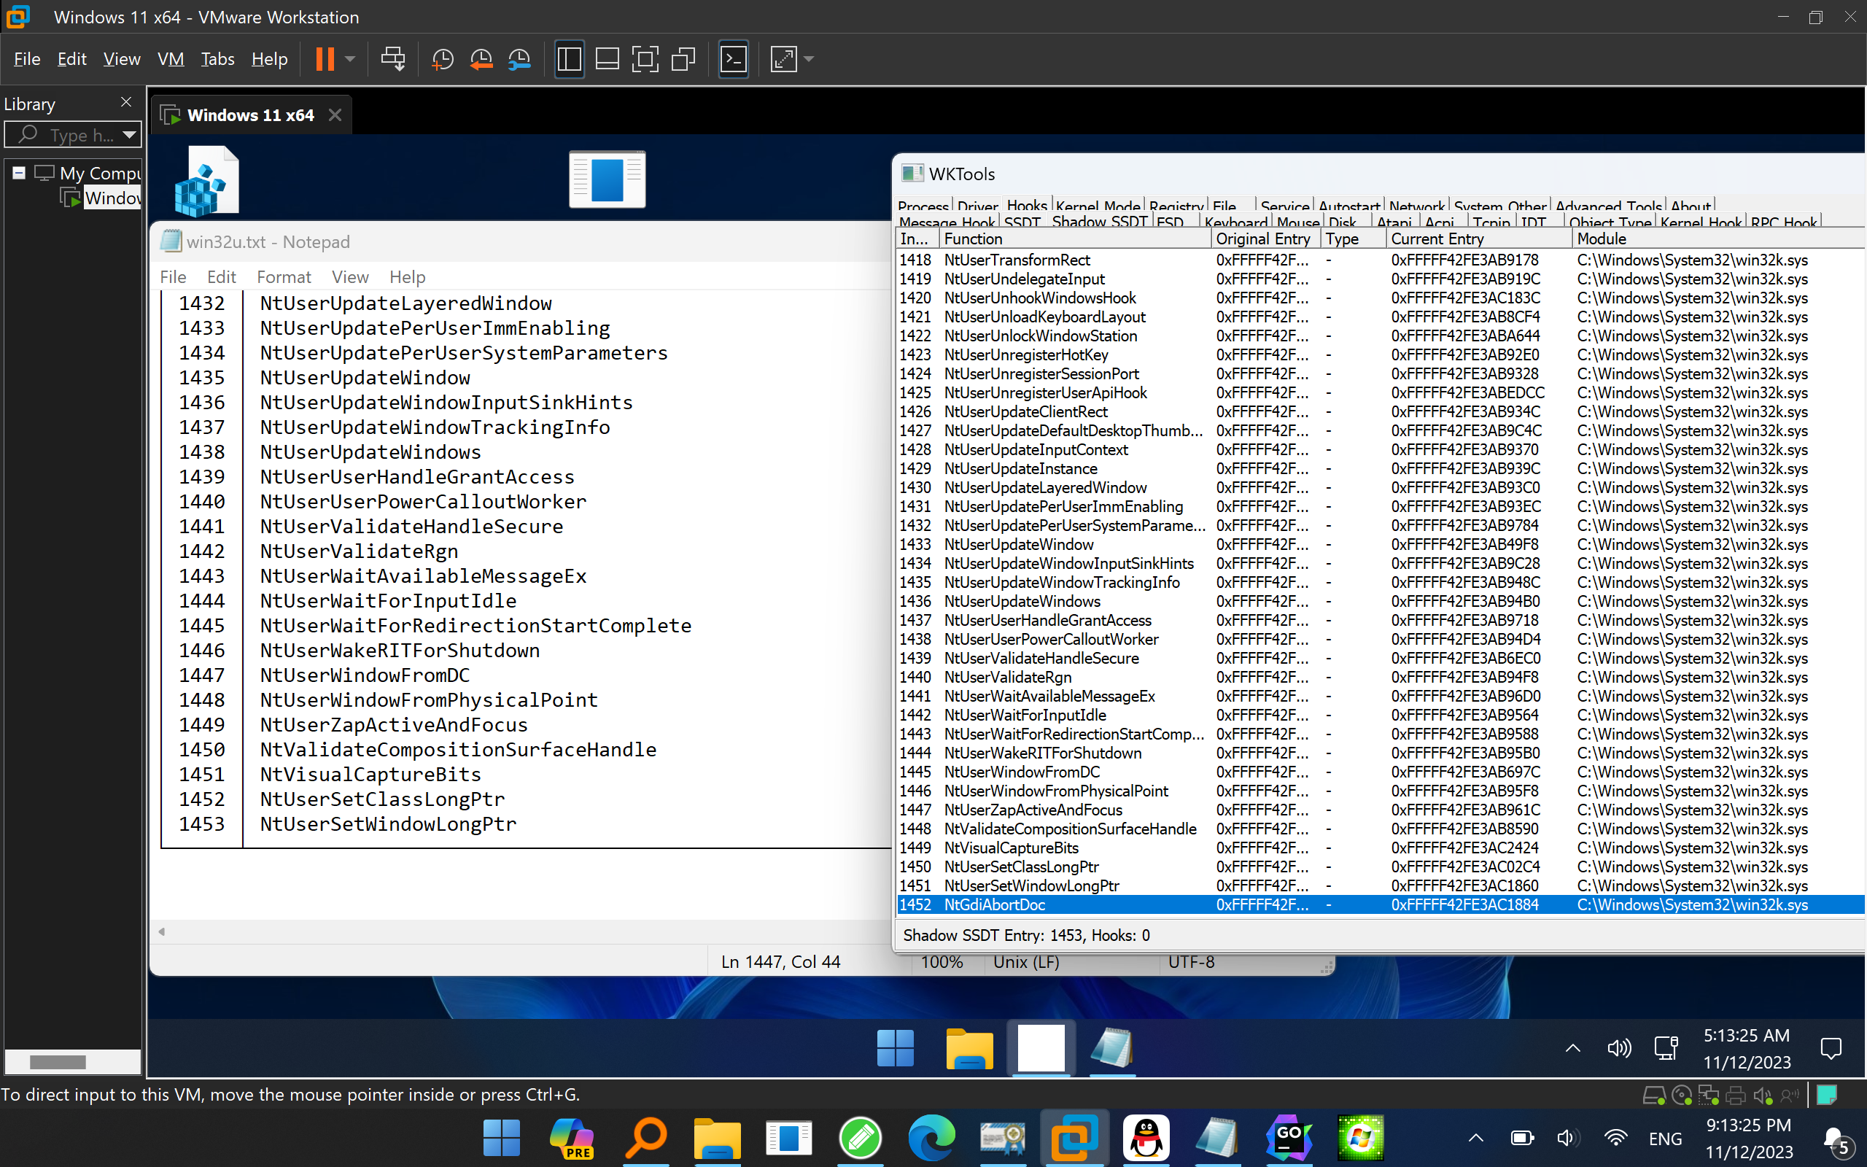Take a snapshot of this virtual machine
This screenshot has width=1867, height=1167.
tap(443, 58)
